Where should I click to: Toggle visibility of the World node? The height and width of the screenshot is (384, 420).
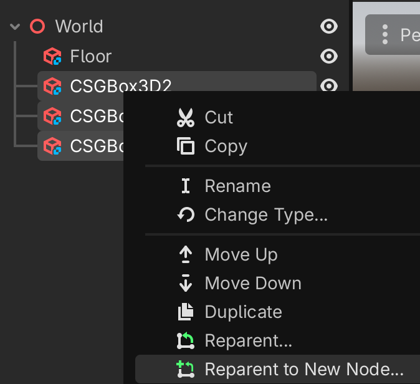pyautogui.click(x=328, y=26)
